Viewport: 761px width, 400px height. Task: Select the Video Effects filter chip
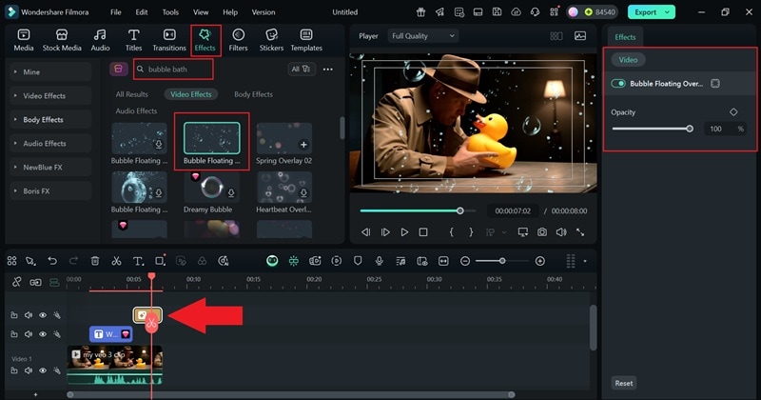tap(191, 94)
